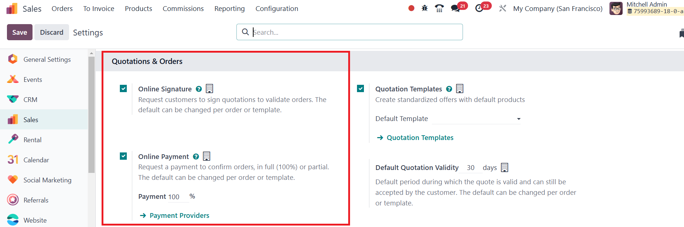
Task: Open the activities clock icon with 23 badge
Action: [x=479, y=8]
